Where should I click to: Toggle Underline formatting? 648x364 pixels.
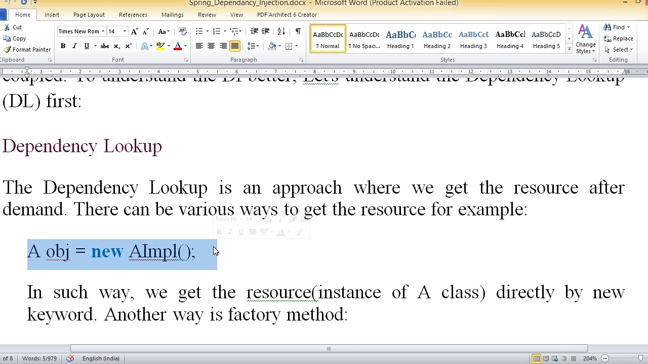click(87, 46)
